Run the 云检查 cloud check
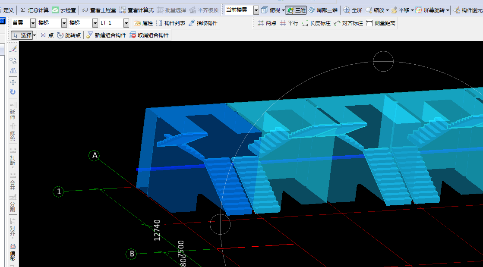 64,10
